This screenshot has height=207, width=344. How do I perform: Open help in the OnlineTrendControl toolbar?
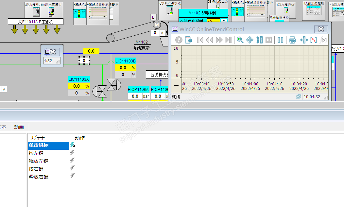(179, 40)
